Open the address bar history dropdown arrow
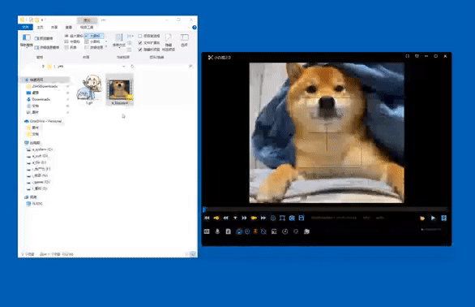Image resolution: width=475 pixels, height=307 pixels. pyautogui.click(x=123, y=67)
